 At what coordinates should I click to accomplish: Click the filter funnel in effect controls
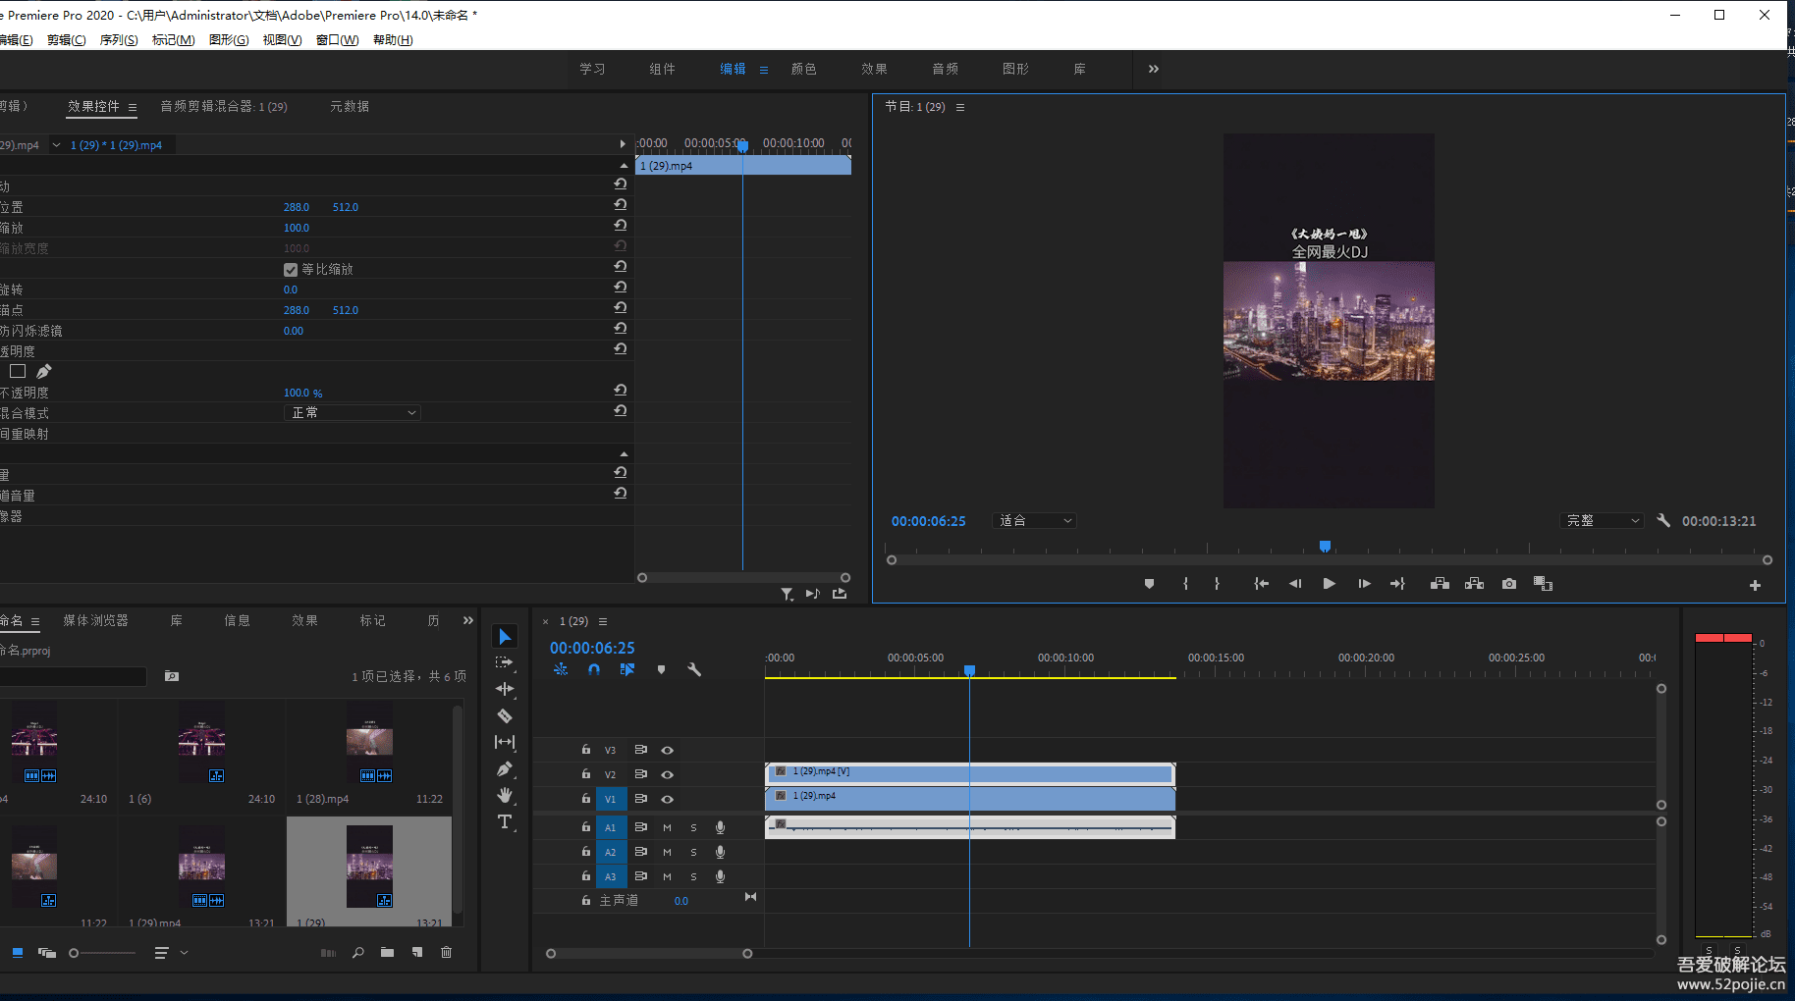coord(787,594)
